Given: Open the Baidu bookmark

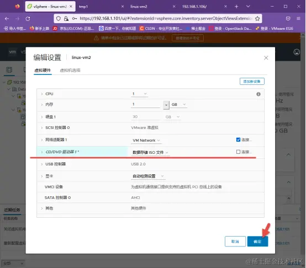Looking at the screenshot, I should 117,29.
